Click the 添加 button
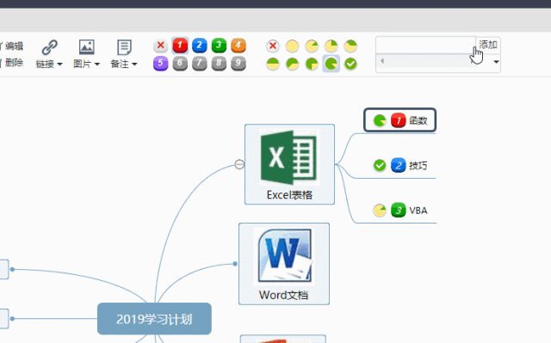 pos(488,45)
